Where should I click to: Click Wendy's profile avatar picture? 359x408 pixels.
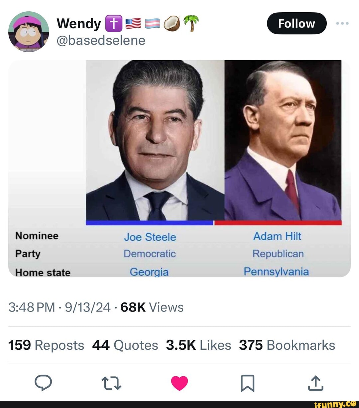coord(28,32)
